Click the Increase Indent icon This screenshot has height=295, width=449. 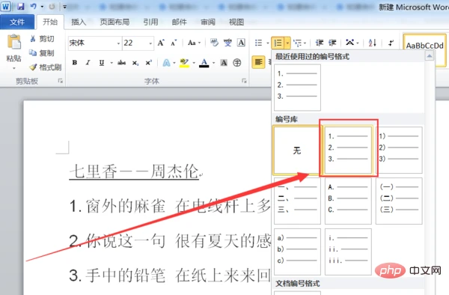(332, 43)
